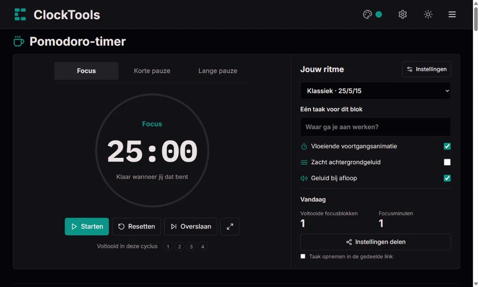This screenshot has width=479, height=287.
Task: Switch to the Focus tab
Action: click(x=86, y=71)
